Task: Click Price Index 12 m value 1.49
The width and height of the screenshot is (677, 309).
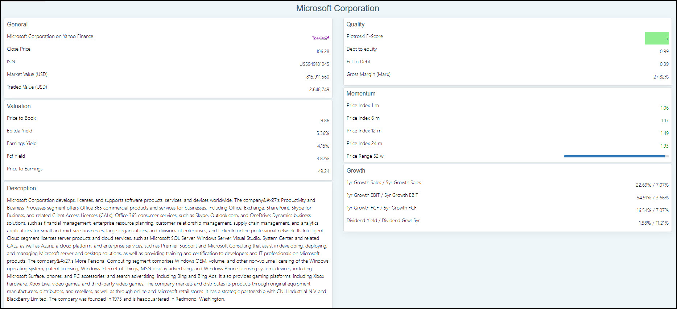Action: [664, 133]
